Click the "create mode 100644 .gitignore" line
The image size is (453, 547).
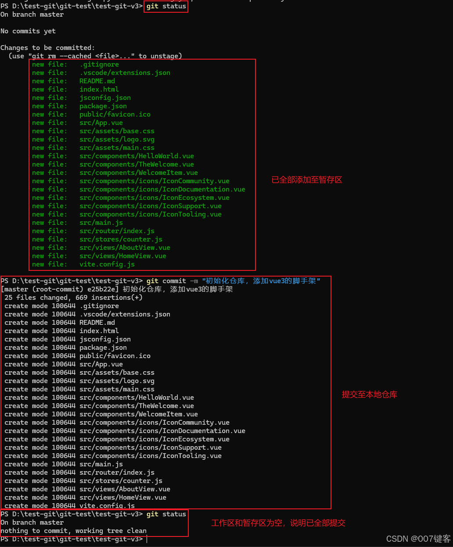click(61, 306)
